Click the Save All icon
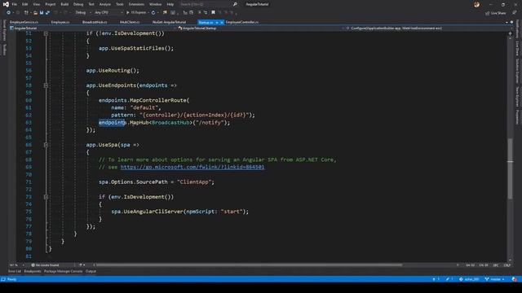This screenshot has height=293, width=522. [47, 13]
